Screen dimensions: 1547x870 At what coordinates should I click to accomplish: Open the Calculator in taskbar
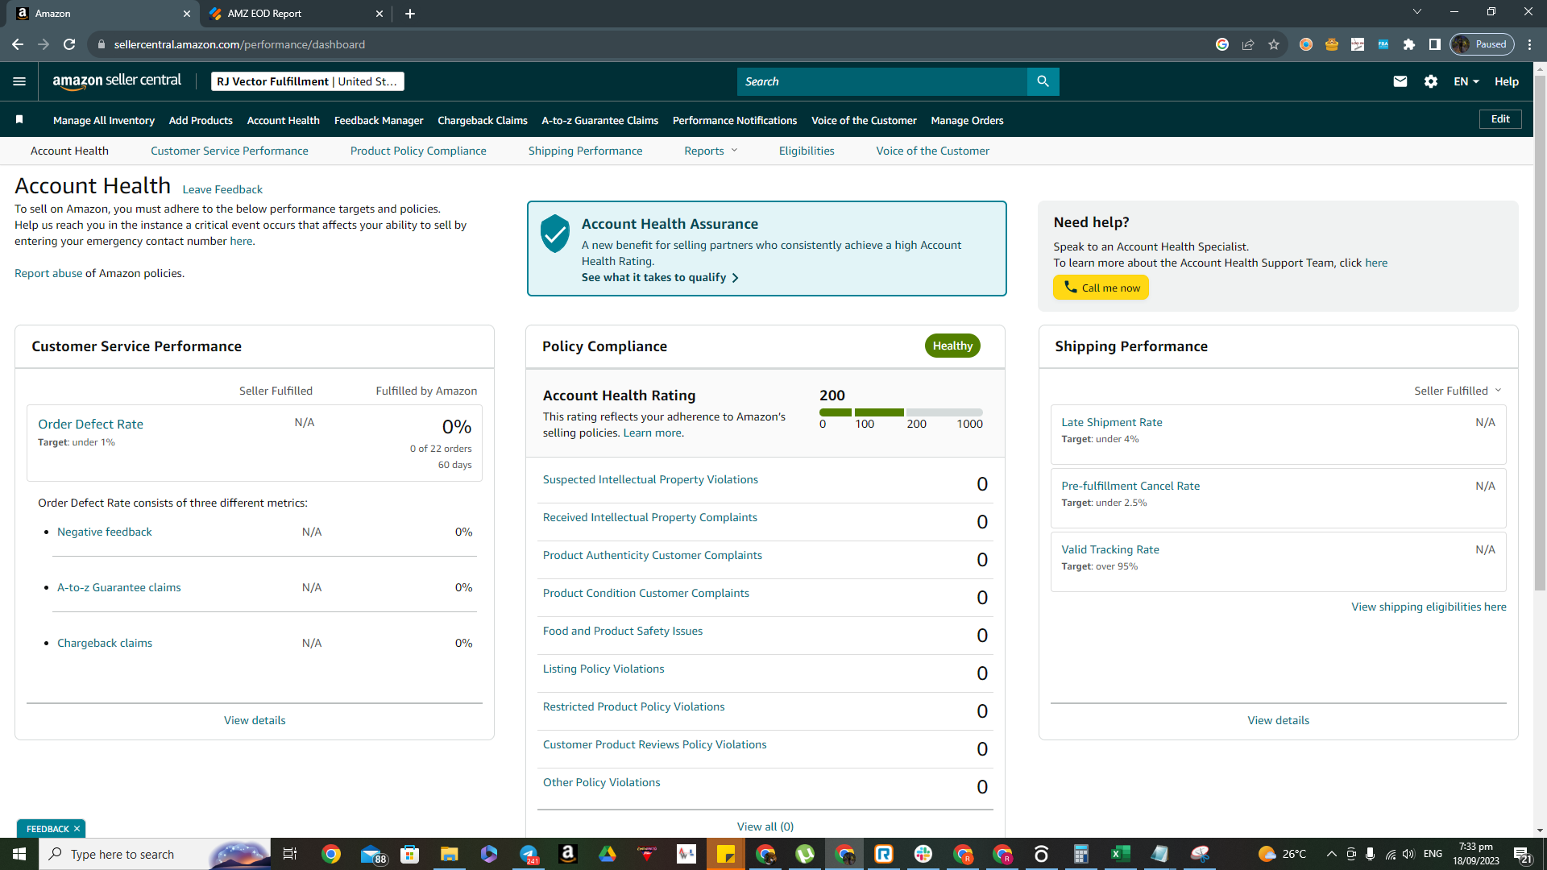coord(1080,854)
